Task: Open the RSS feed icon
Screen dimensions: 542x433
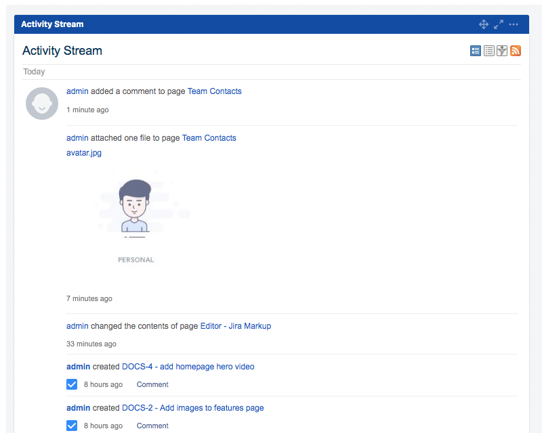Action: [x=516, y=51]
